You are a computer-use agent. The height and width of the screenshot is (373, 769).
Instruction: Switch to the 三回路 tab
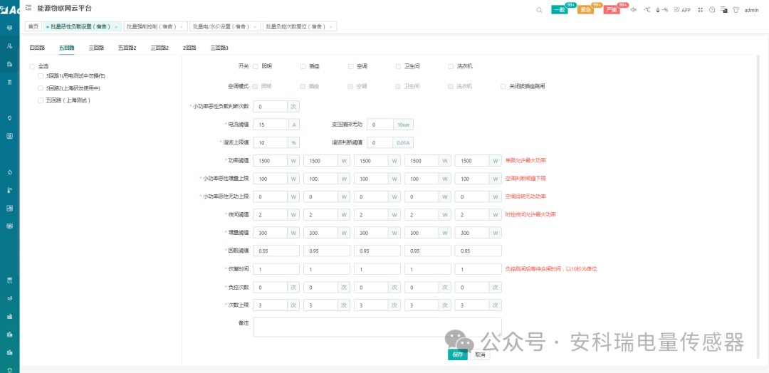pos(96,48)
